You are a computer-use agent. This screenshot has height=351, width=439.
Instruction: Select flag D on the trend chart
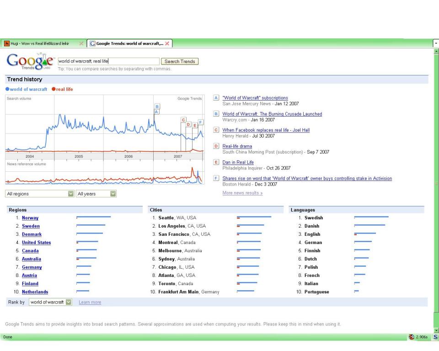188,124
